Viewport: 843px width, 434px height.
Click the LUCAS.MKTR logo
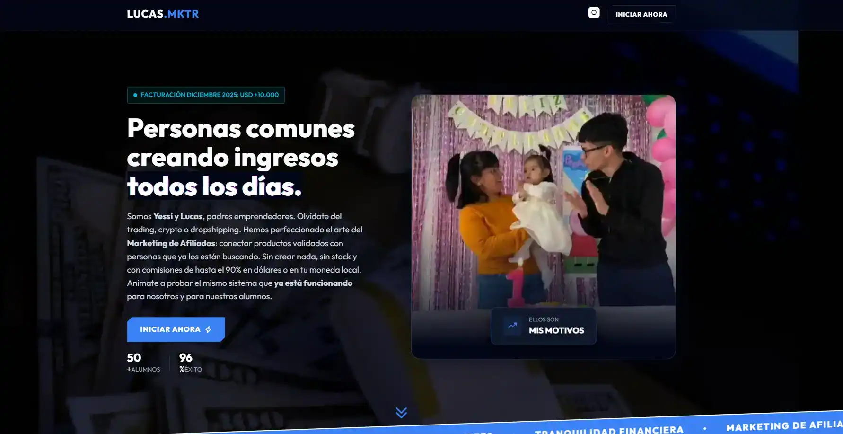tap(163, 14)
